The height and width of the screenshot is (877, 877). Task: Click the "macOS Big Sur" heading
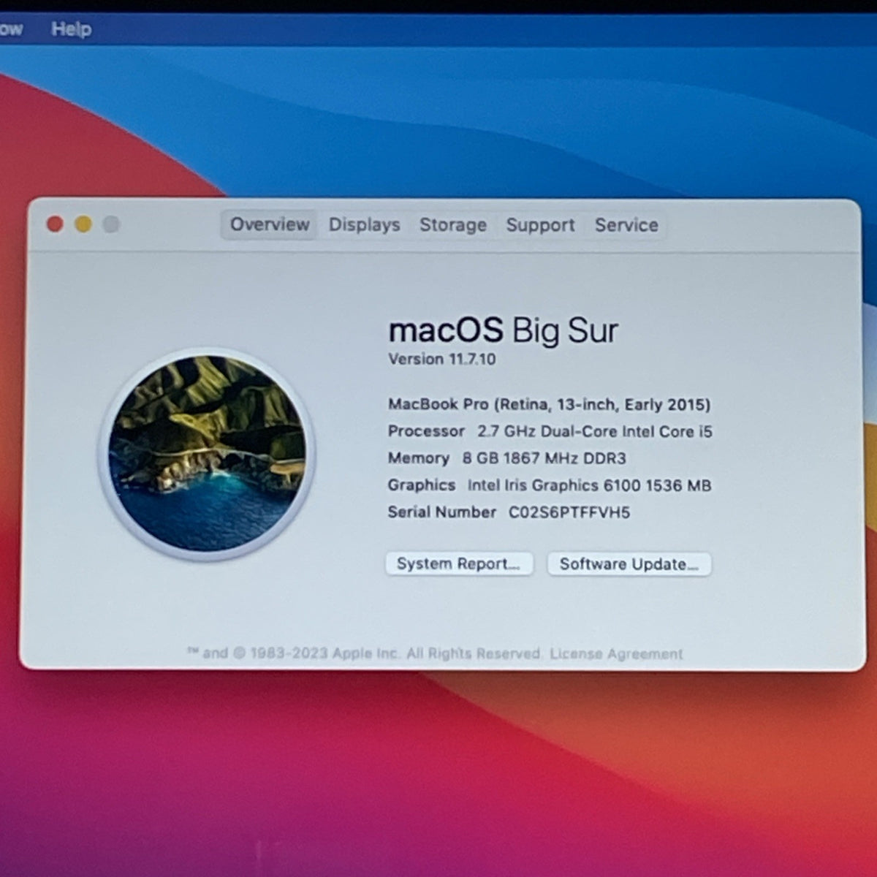503,330
